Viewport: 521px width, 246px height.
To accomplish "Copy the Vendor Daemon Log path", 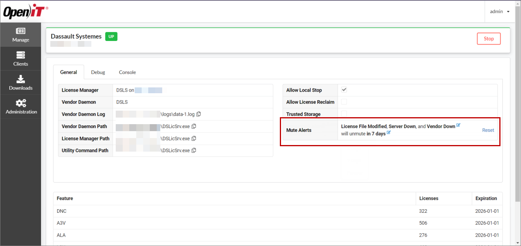I will 199,114.
